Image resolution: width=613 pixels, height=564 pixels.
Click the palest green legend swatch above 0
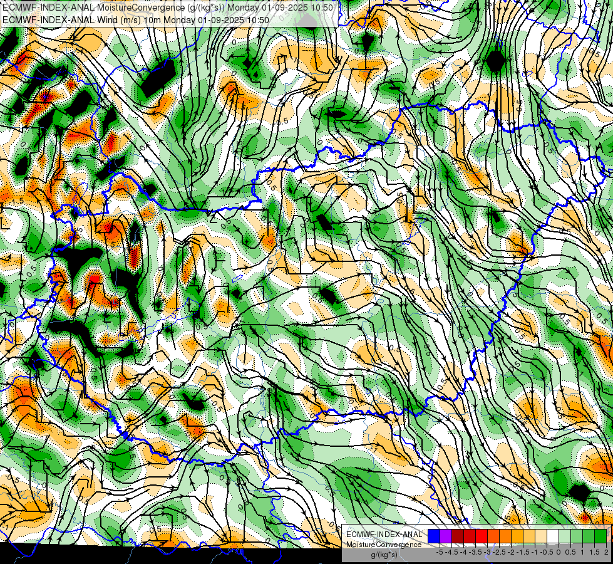tap(565, 536)
